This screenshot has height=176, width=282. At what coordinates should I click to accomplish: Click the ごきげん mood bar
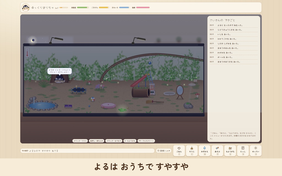click(104, 7)
